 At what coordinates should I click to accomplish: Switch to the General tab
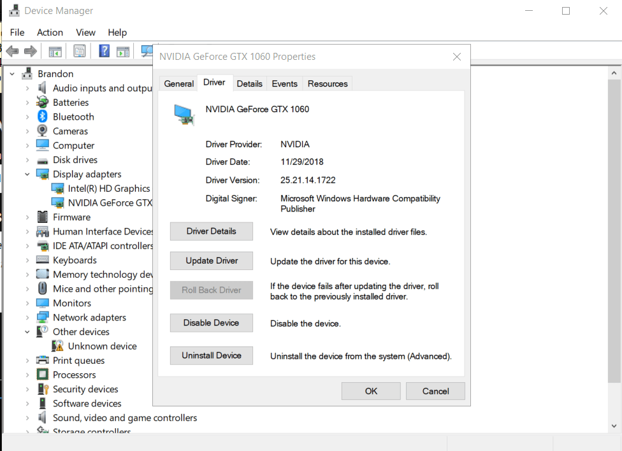pyautogui.click(x=179, y=83)
